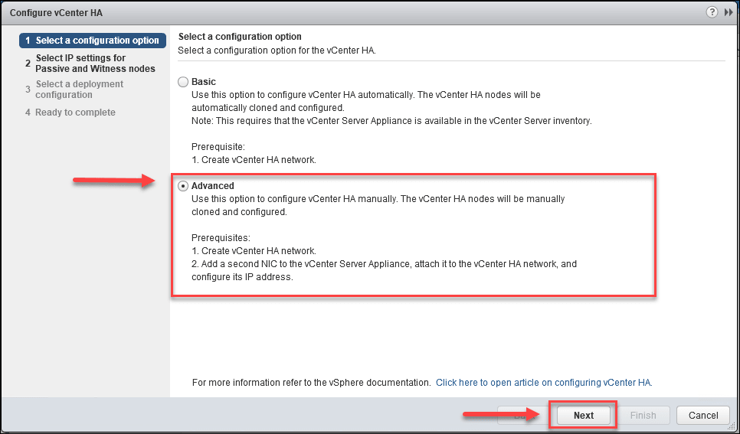Open step 2 Select IP settings for Passive and Witness nodes

[90, 64]
